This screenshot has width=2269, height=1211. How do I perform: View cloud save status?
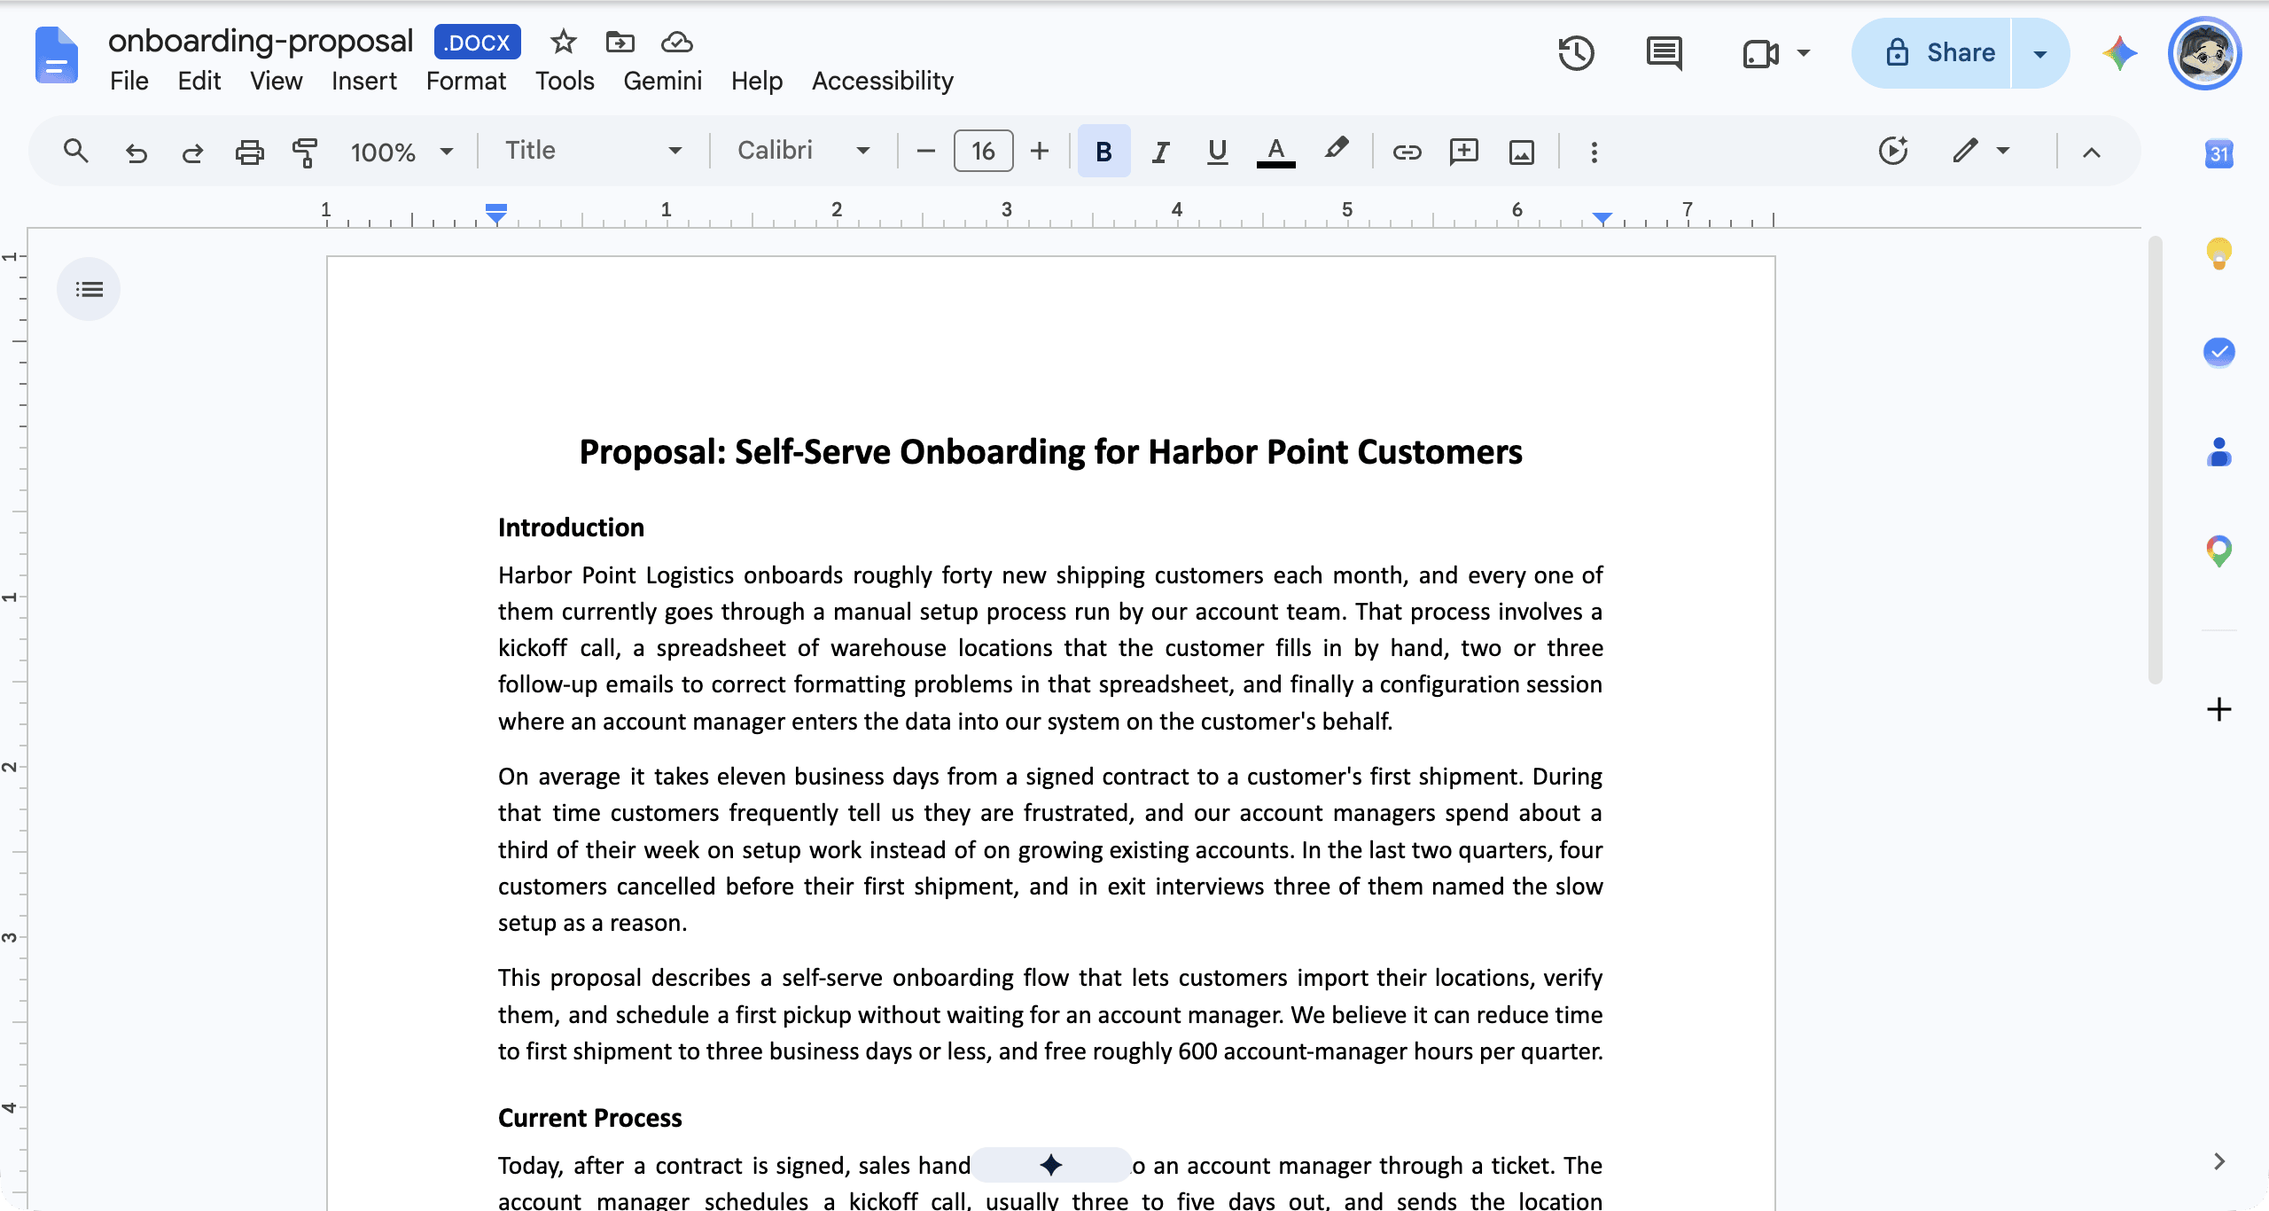[676, 42]
